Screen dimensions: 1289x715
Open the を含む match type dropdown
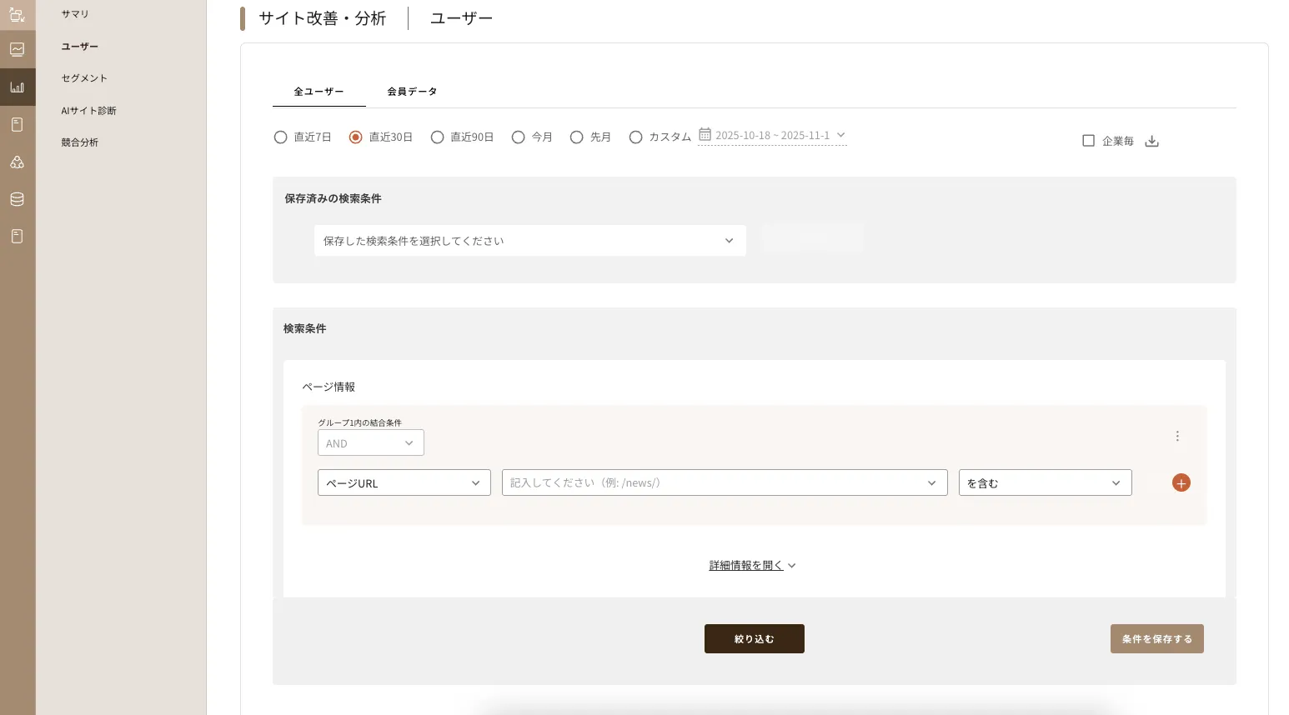pyautogui.click(x=1044, y=483)
